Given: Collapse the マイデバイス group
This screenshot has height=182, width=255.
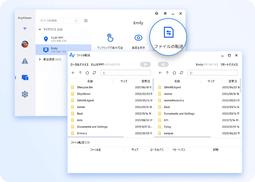Looking at the screenshot, I should coord(40,29).
